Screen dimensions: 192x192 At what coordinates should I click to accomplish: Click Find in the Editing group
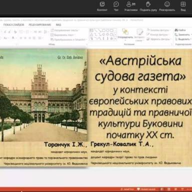coord(180,30)
